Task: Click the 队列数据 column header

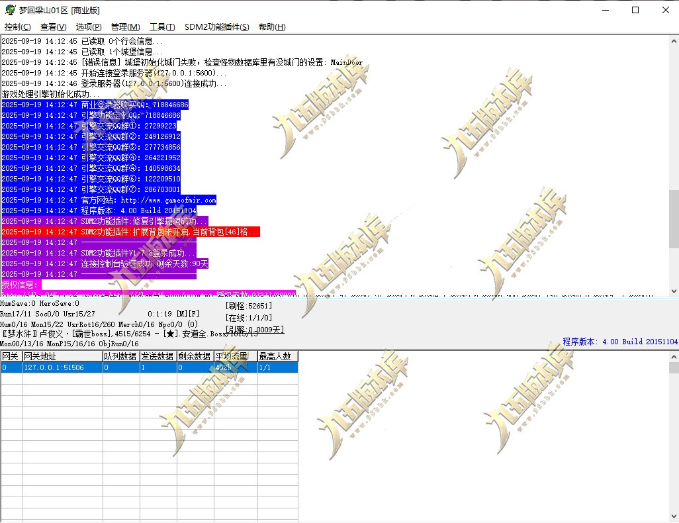Action: point(121,356)
